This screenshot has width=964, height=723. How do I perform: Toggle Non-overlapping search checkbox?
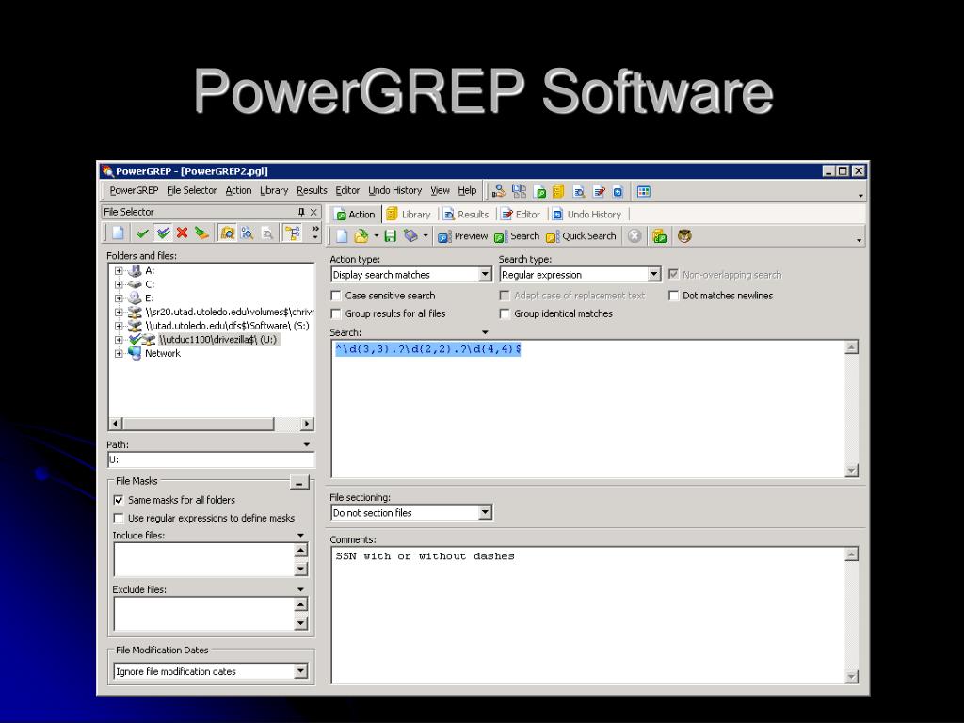[x=673, y=274]
